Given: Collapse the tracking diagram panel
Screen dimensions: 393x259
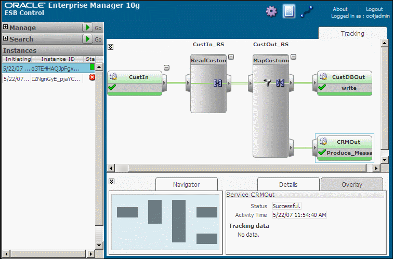Looking at the screenshot, I should click(111, 47).
